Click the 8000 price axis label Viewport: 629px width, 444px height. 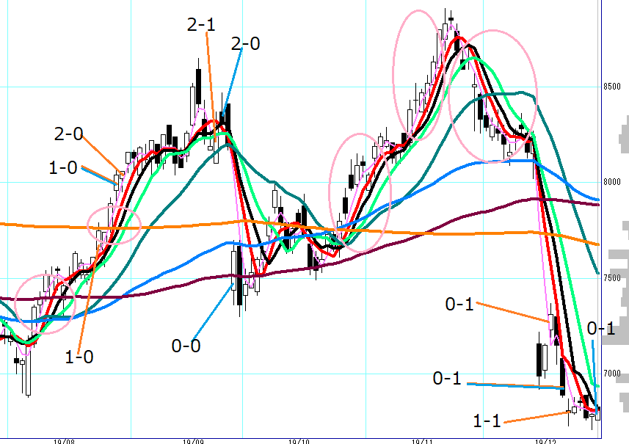pyautogui.click(x=611, y=182)
